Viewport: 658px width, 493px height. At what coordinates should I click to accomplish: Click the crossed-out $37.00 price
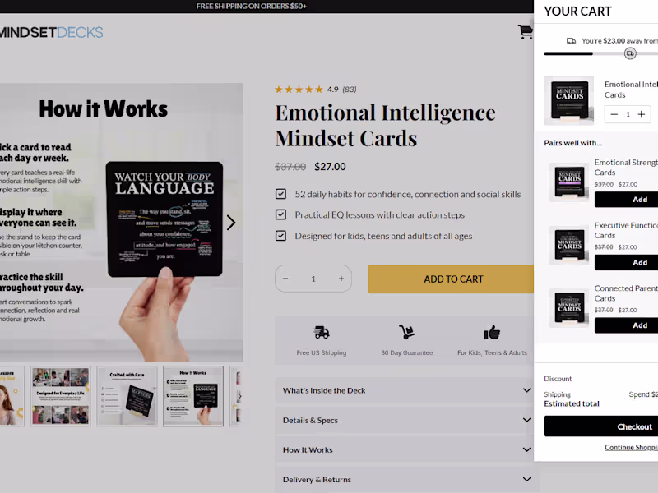click(290, 167)
